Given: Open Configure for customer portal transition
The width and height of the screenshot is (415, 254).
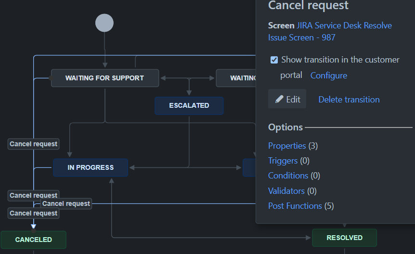Looking at the screenshot, I should (x=328, y=76).
